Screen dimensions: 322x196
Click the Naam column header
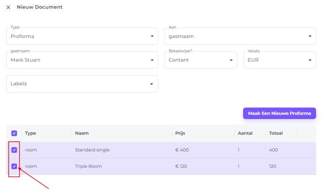82,133
